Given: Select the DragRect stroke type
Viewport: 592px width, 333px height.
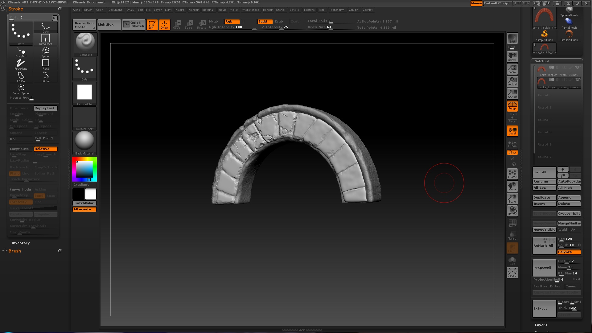Looking at the screenshot, I should [x=45, y=39].
